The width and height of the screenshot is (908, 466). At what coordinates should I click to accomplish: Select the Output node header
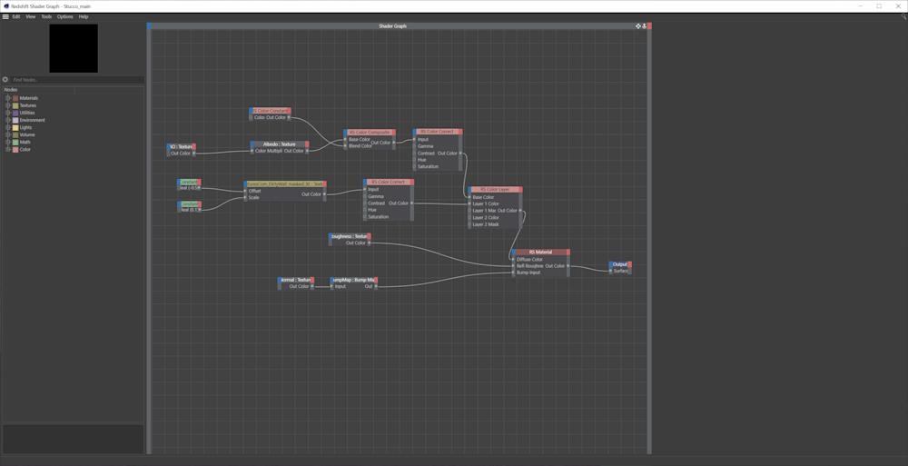click(x=619, y=264)
